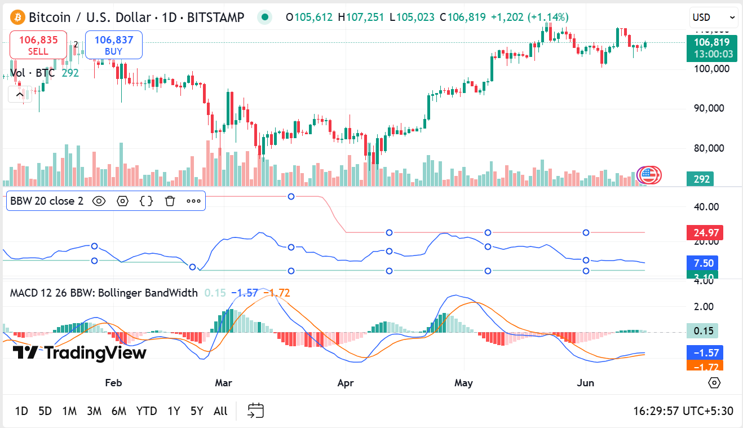Open the Go to date calendar

coord(256,411)
